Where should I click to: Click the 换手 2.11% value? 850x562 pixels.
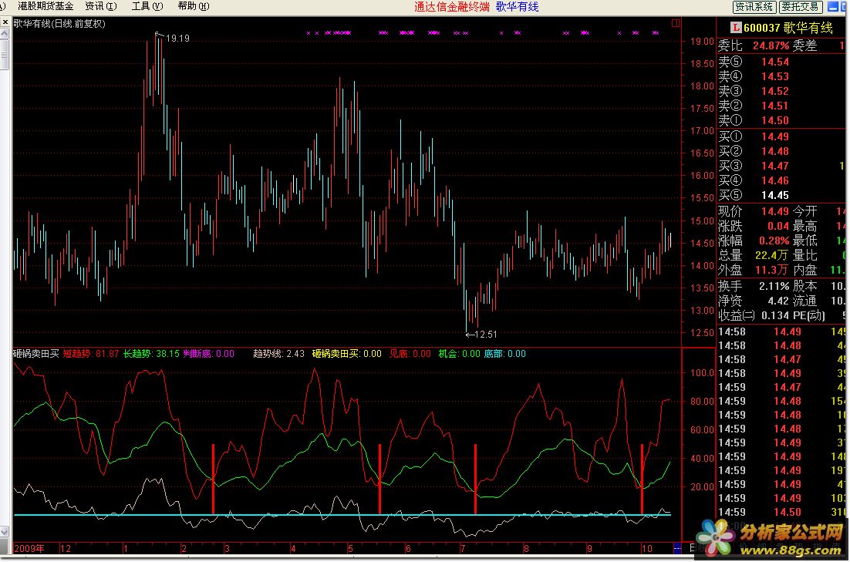774,286
